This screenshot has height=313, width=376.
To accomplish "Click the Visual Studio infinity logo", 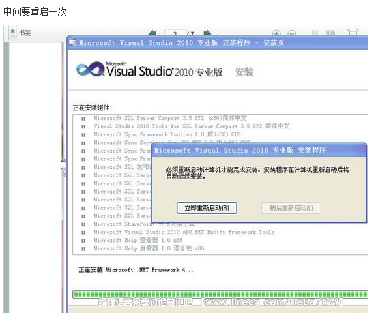I will [x=90, y=69].
